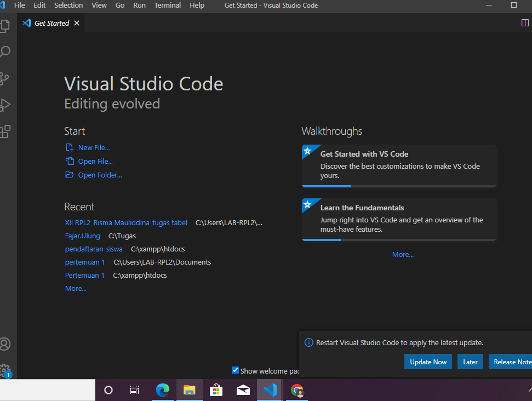Minimize the VS Code window
Viewport: 532px width, 401px height.
click(x=489, y=5)
